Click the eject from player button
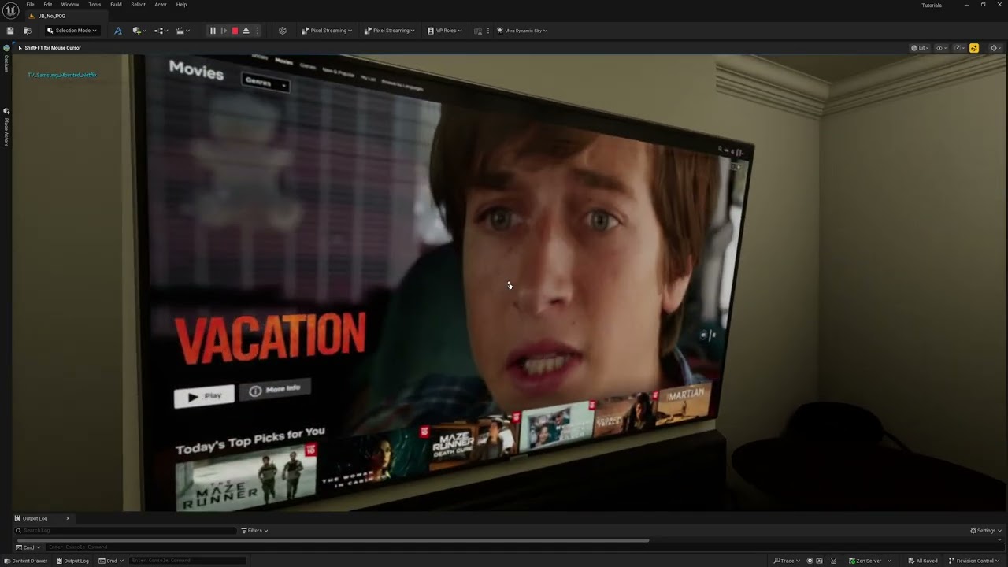The width and height of the screenshot is (1008, 567). coord(246,31)
